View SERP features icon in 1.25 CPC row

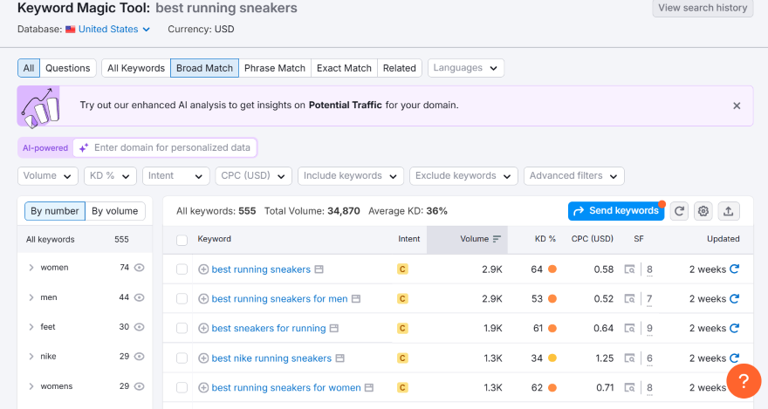click(629, 358)
